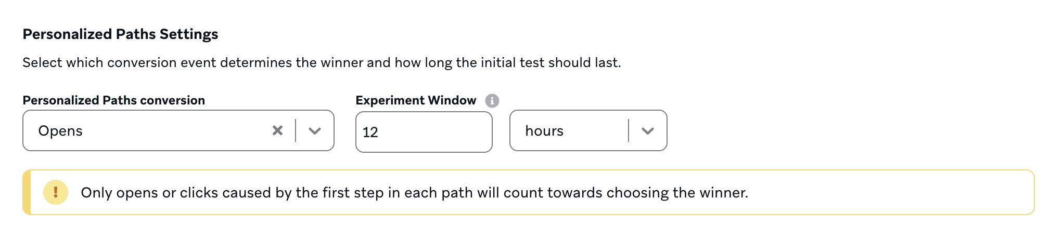Click the Personalized Paths conversion label

click(x=114, y=100)
